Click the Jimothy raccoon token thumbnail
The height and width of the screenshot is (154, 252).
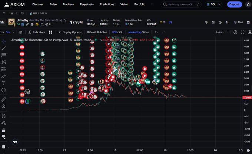(11, 22)
